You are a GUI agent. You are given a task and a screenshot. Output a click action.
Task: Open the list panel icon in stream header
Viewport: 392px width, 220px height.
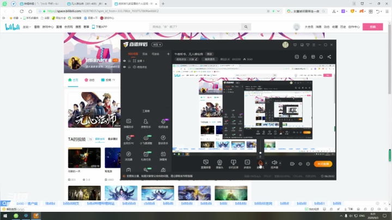point(297,57)
